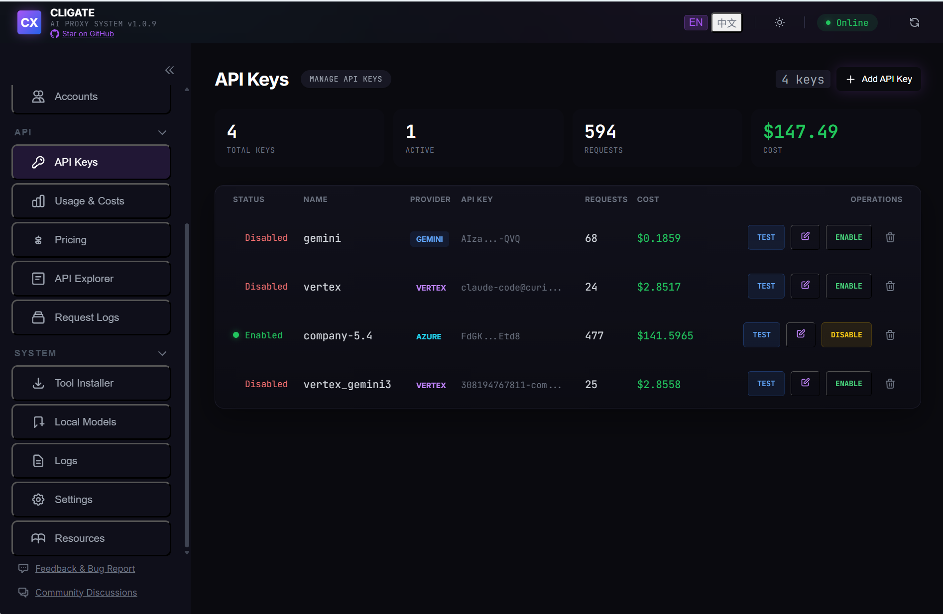
Task: Click the sidebar vertical scrollbar thumb
Action: 187,386
